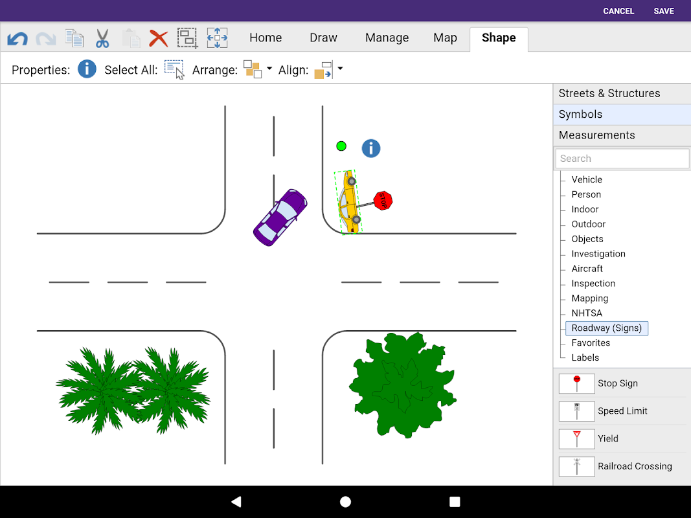Open Properties info icon in toolbar
This screenshot has width=691, height=518.
[x=87, y=69]
